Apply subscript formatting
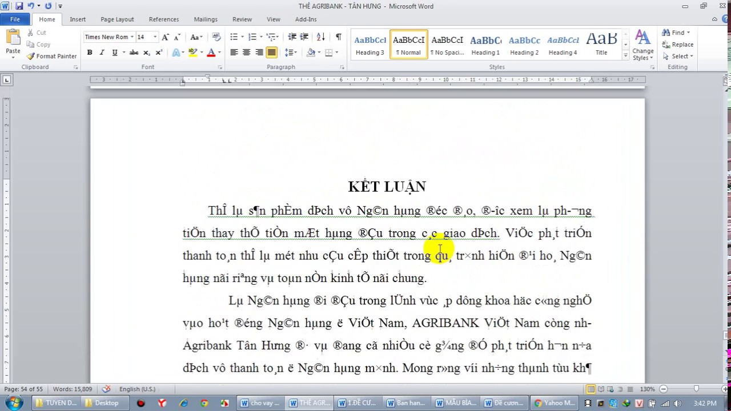The image size is (731, 411). click(x=146, y=52)
